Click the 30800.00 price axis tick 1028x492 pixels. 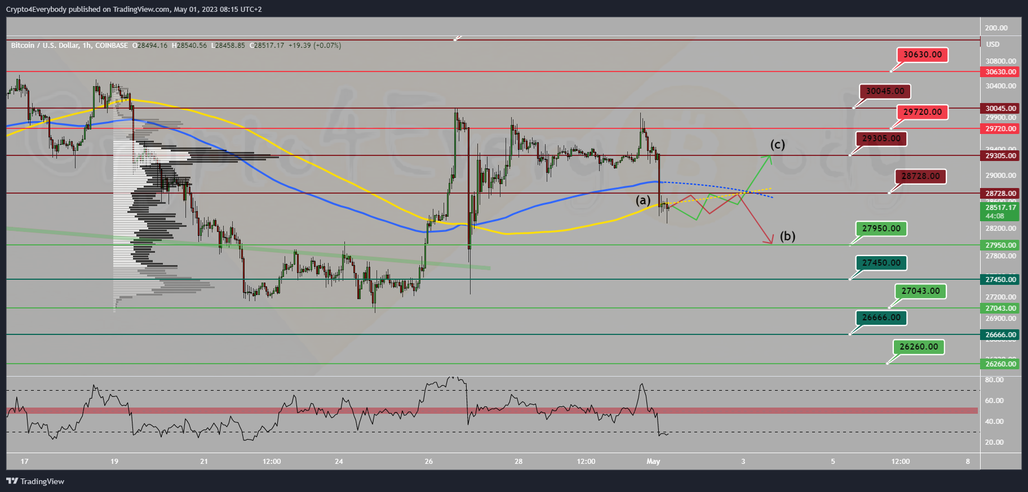1000,61
